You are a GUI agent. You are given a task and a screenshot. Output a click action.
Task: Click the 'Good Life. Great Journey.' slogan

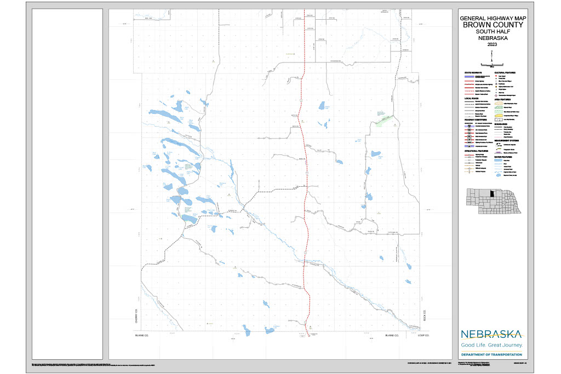pos(491,345)
